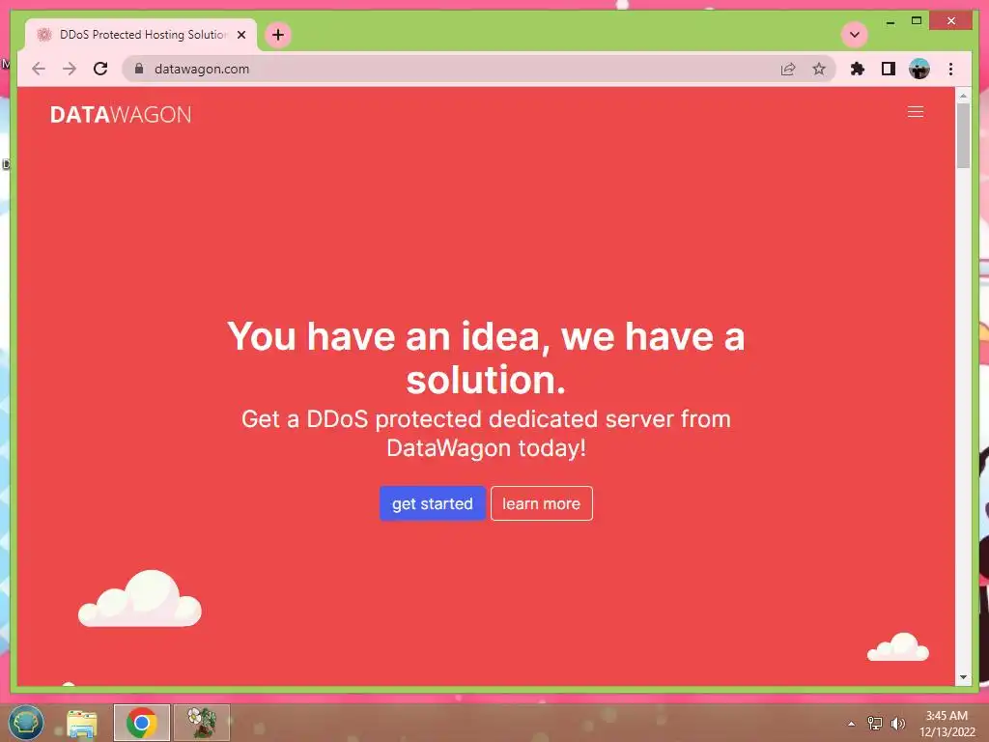Open the volume speaker tray icon

(x=897, y=723)
